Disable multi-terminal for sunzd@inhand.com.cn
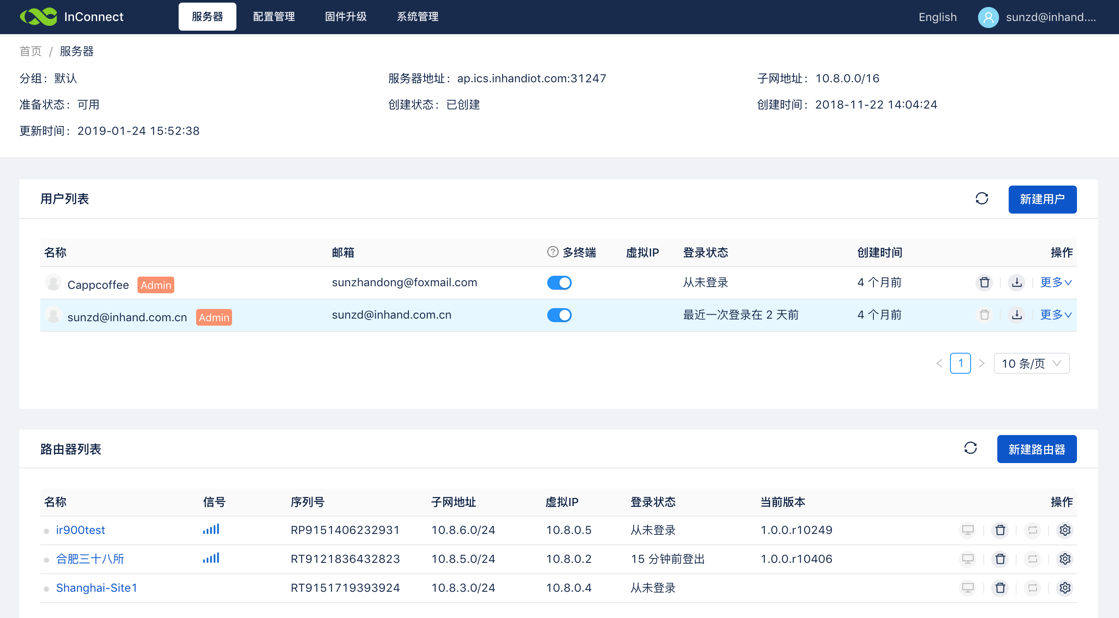 click(559, 315)
